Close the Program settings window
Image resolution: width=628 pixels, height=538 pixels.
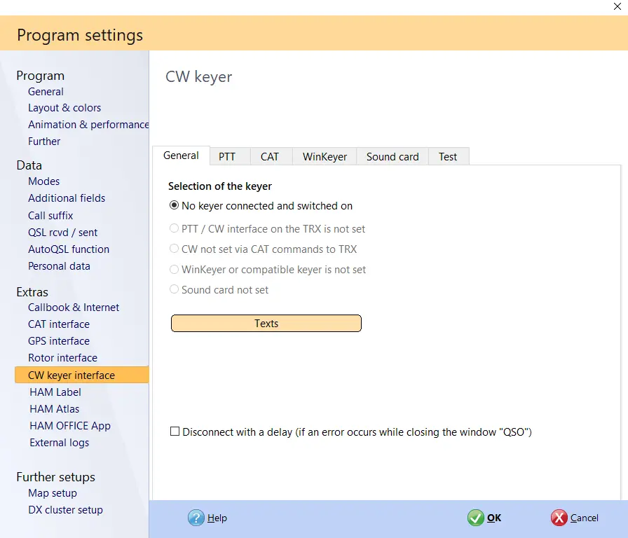(617, 6)
